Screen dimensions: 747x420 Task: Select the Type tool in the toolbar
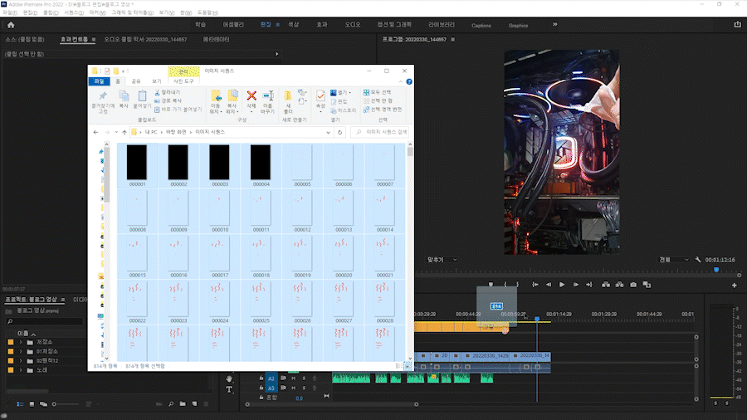click(x=231, y=389)
